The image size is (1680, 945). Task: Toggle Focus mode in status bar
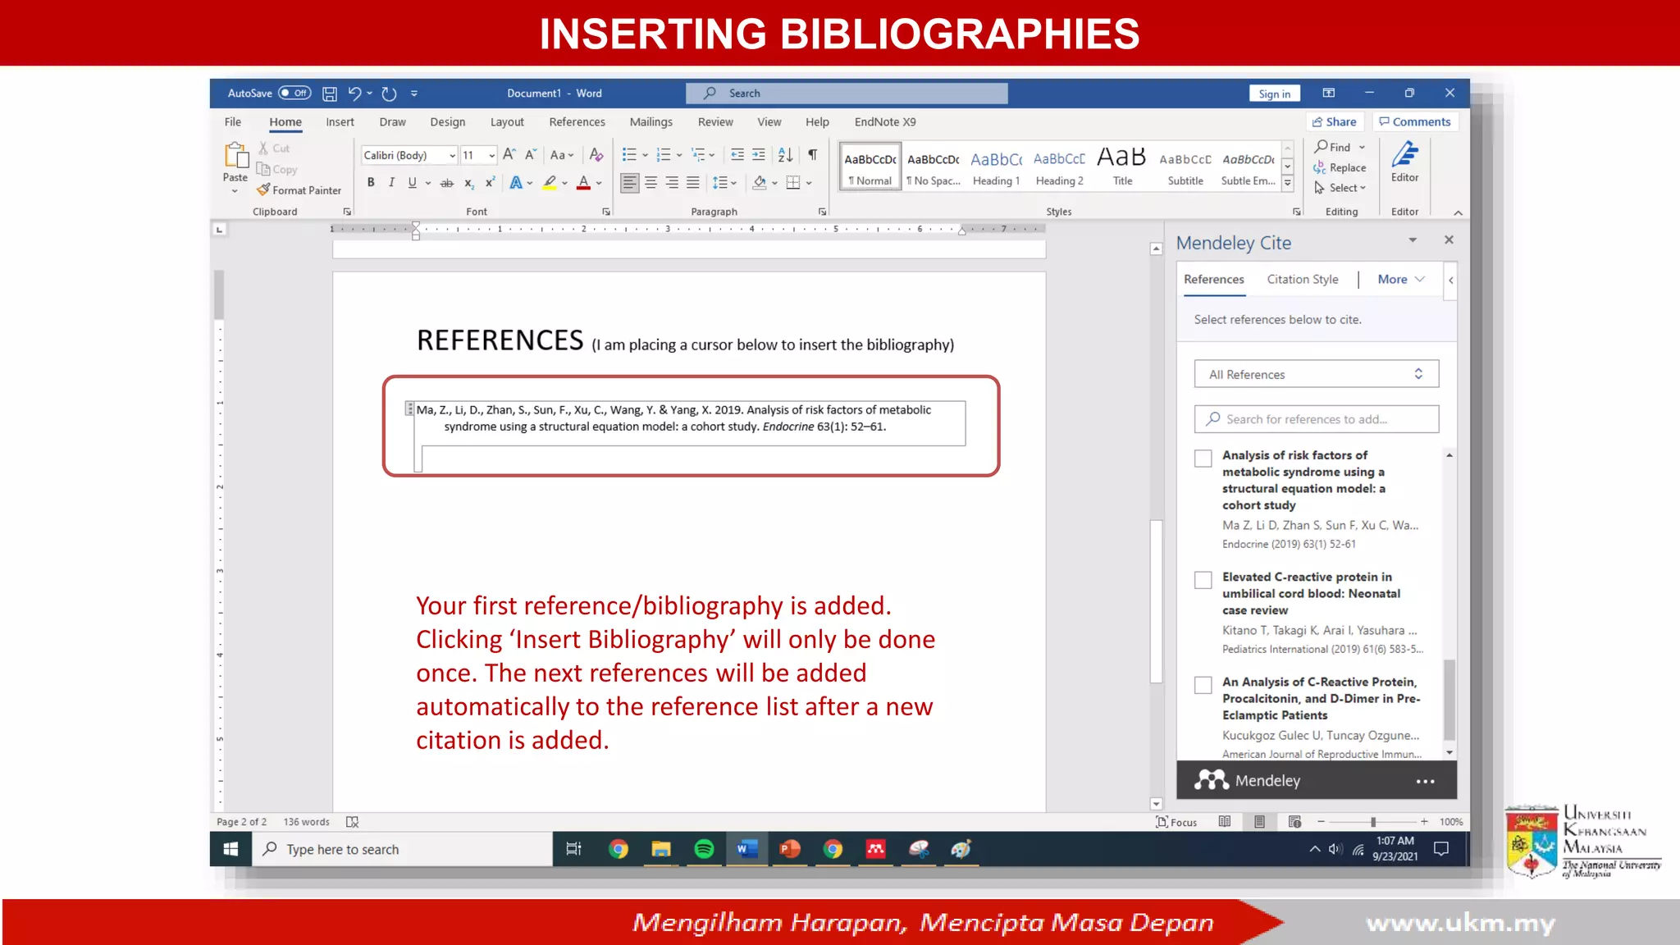(x=1176, y=821)
